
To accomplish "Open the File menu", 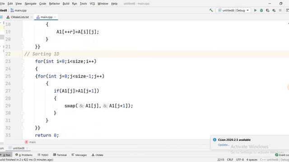I will click(x=2, y=4).
